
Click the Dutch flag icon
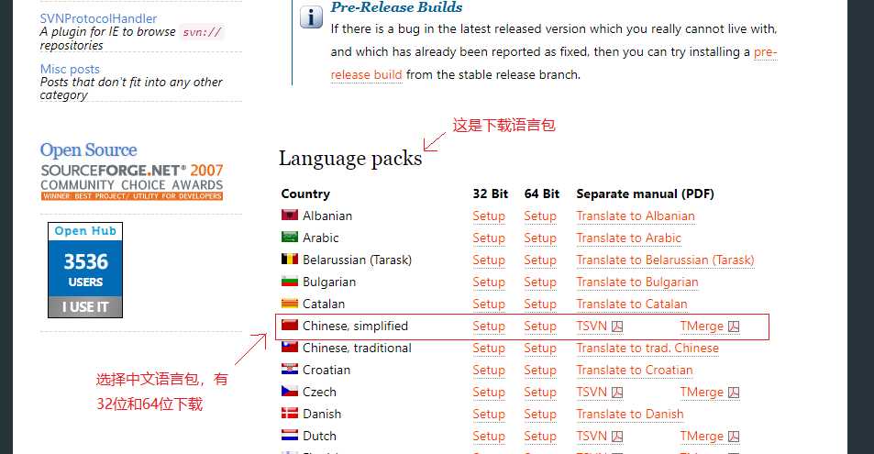(x=289, y=435)
